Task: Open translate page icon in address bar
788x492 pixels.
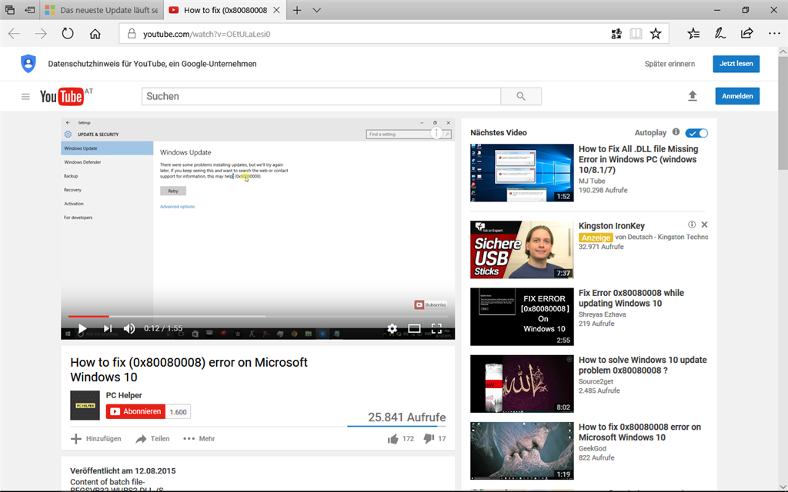Action: click(x=616, y=34)
